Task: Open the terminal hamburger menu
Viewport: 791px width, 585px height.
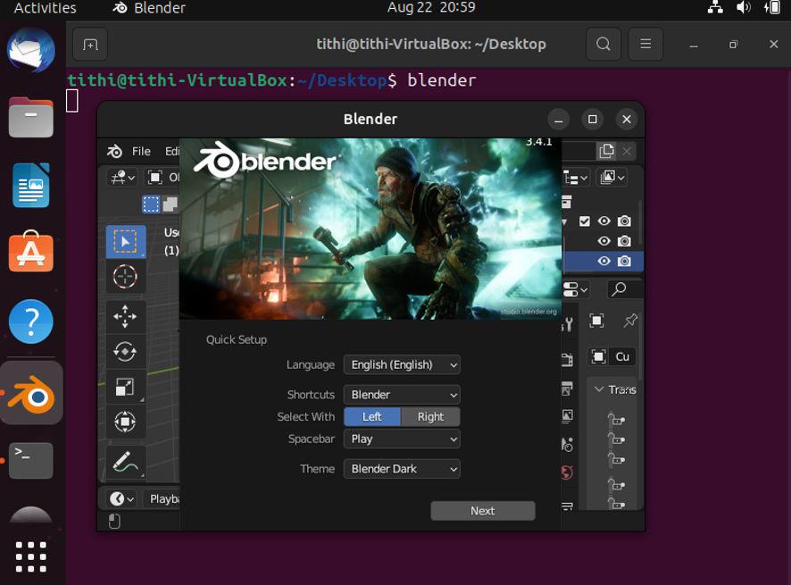Action: coord(645,45)
